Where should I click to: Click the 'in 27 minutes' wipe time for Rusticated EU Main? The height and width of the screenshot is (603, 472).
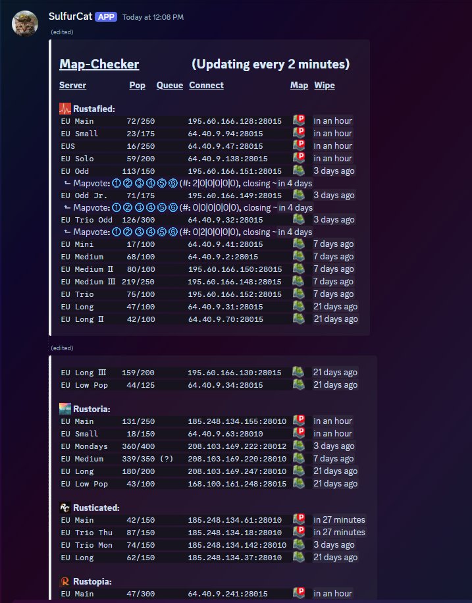[339, 519]
